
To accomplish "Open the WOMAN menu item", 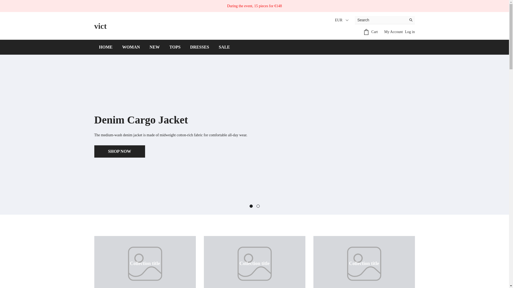I will point(131,47).
